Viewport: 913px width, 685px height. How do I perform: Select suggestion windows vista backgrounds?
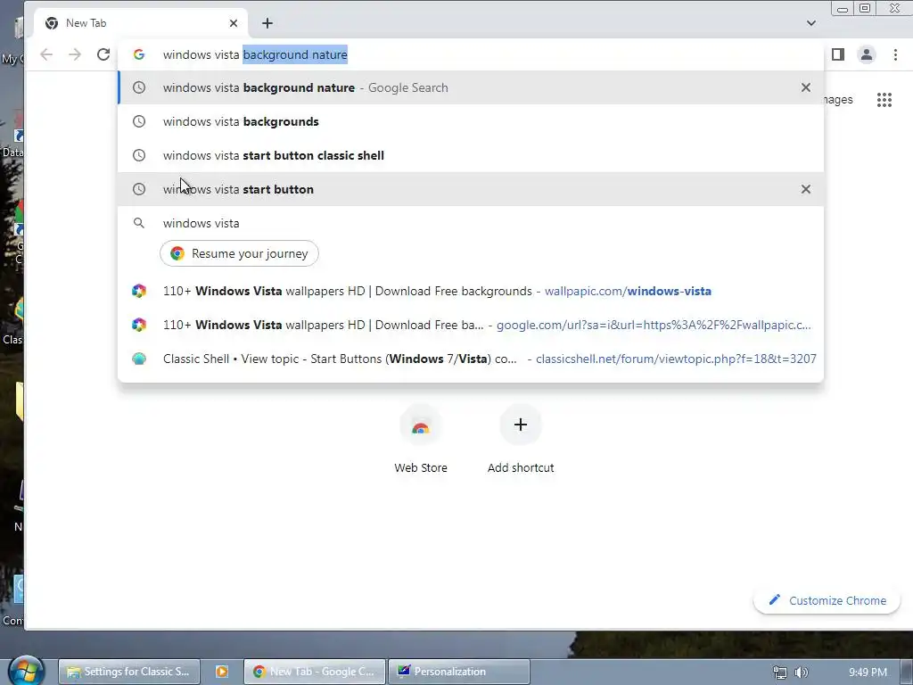tap(471, 121)
